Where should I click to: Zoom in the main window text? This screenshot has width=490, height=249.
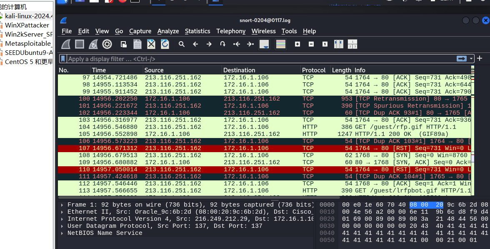pyautogui.click(x=297, y=44)
